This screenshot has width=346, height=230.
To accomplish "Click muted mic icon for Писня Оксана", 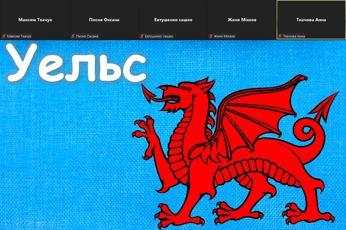I will (73, 36).
